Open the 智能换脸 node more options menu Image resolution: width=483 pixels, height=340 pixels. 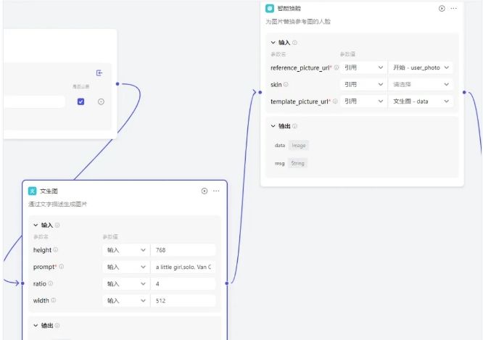click(454, 8)
